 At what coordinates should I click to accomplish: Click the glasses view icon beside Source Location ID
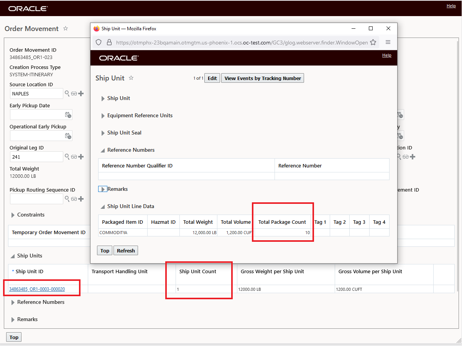tap(74, 93)
